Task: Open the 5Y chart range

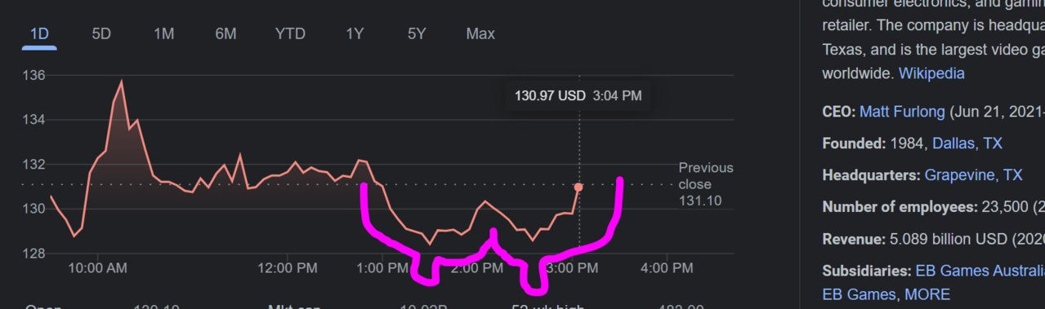Action: (417, 34)
